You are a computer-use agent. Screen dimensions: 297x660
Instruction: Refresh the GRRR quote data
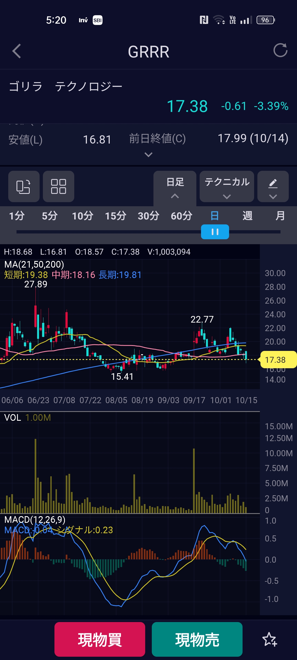[280, 50]
